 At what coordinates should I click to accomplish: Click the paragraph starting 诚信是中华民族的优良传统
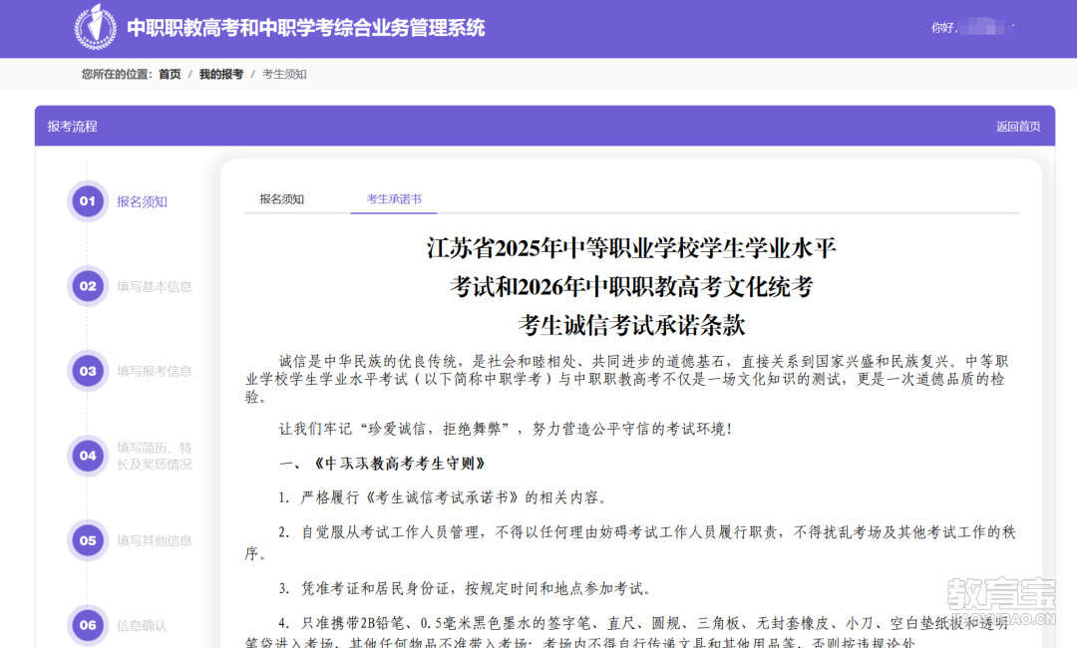tap(627, 379)
